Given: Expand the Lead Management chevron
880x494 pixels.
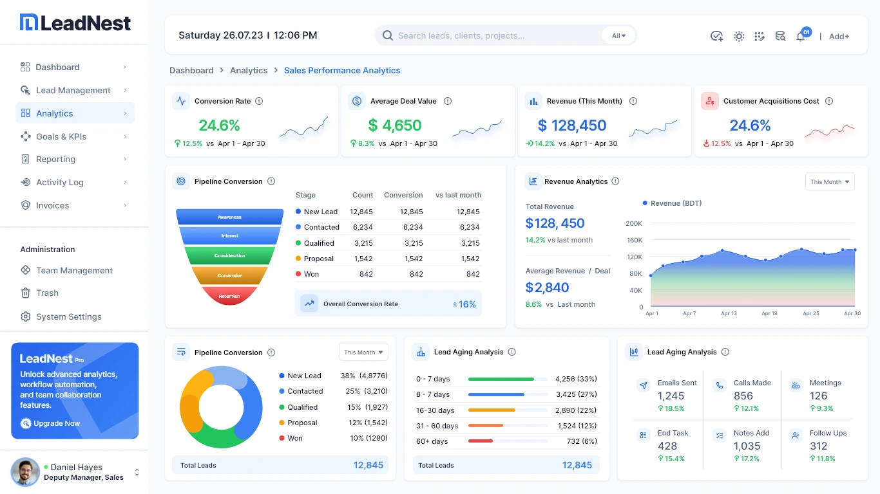Looking at the screenshot, I should tap(125, 90).
